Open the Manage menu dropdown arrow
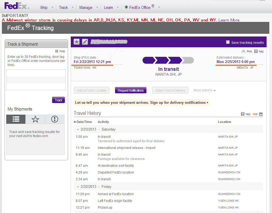The height and width of the screenshot is (213, 272). coord(97,7)
